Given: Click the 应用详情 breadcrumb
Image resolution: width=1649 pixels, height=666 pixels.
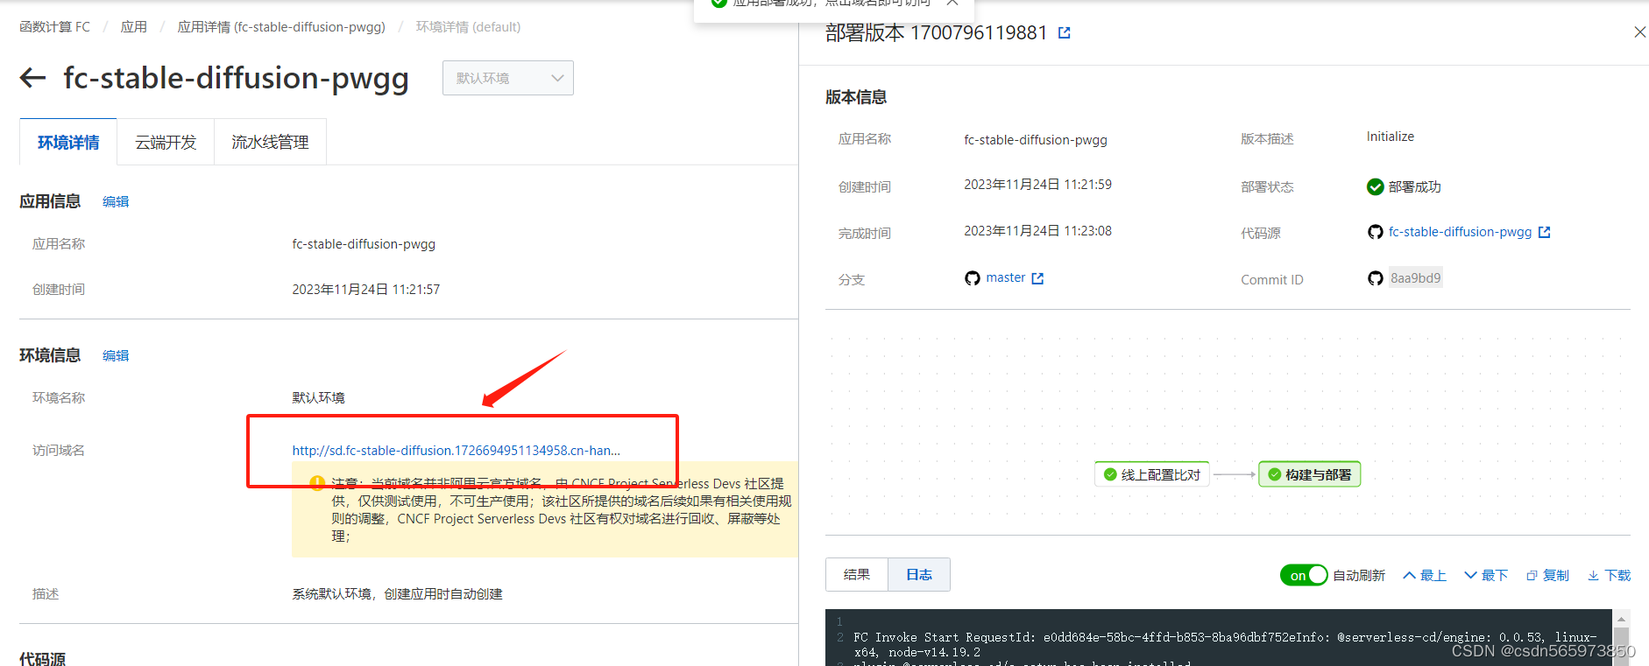Looking at the screenshot, I should (x=281, y=27).
